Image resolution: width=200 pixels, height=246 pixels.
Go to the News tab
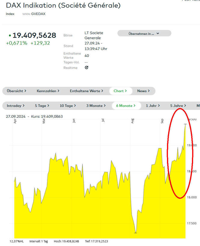click(143, 91)
